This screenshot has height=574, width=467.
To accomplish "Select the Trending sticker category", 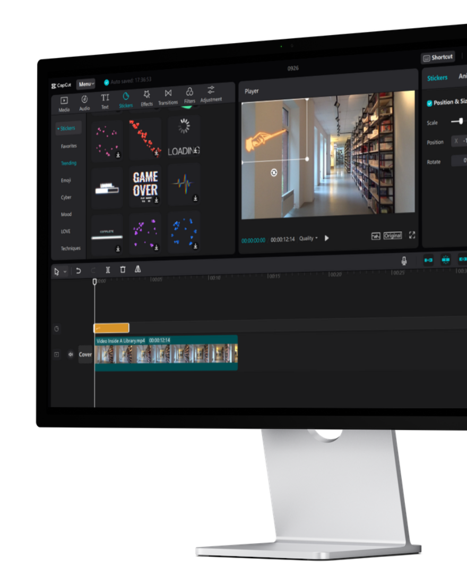I will (x=68, y=163).
